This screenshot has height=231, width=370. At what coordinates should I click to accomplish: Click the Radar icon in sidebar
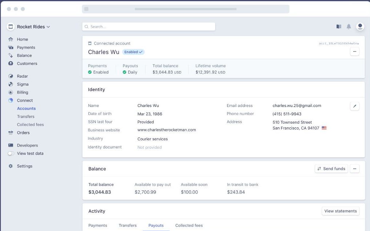pyautogui.click(x=11, y=76)
